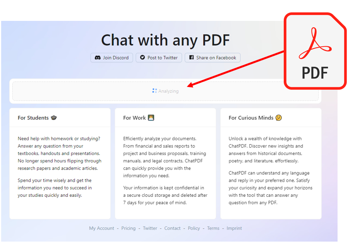
Task: Open the Terms link
Action: 213,228
